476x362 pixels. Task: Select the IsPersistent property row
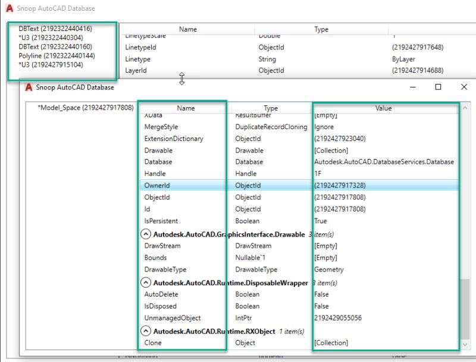tap(299, 221)
